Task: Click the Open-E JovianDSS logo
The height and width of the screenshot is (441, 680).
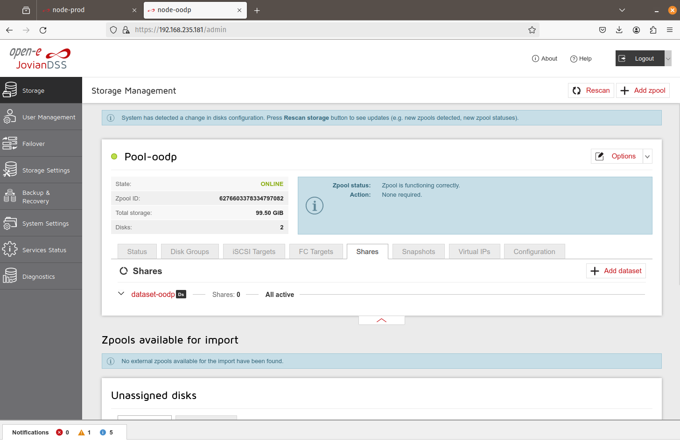Action: point(40,58)
